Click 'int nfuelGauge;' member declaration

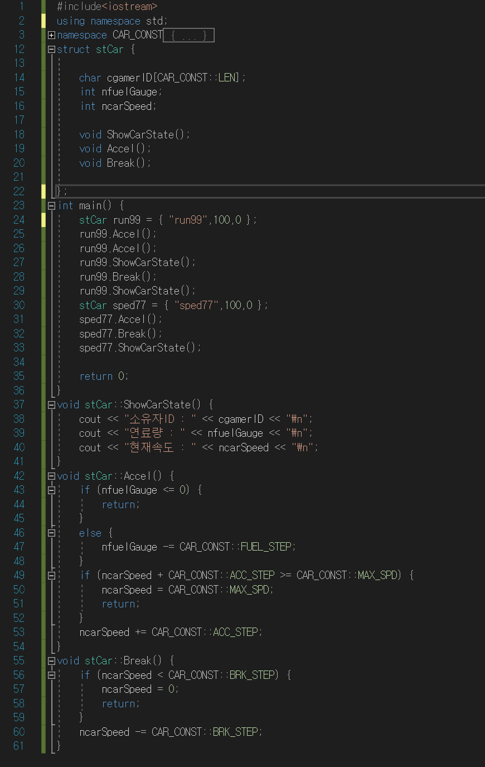(120, 92)
